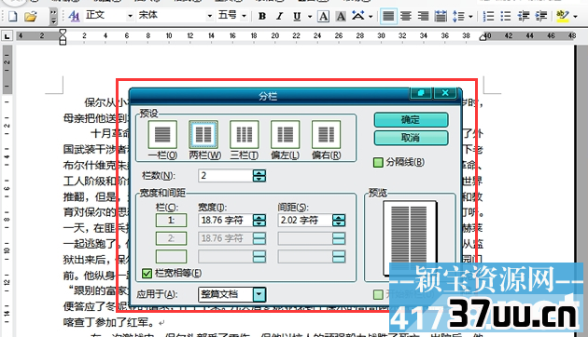This screenshot has height=337, width=588.
Task: Select center alignment icon
Action: point(406,16)
